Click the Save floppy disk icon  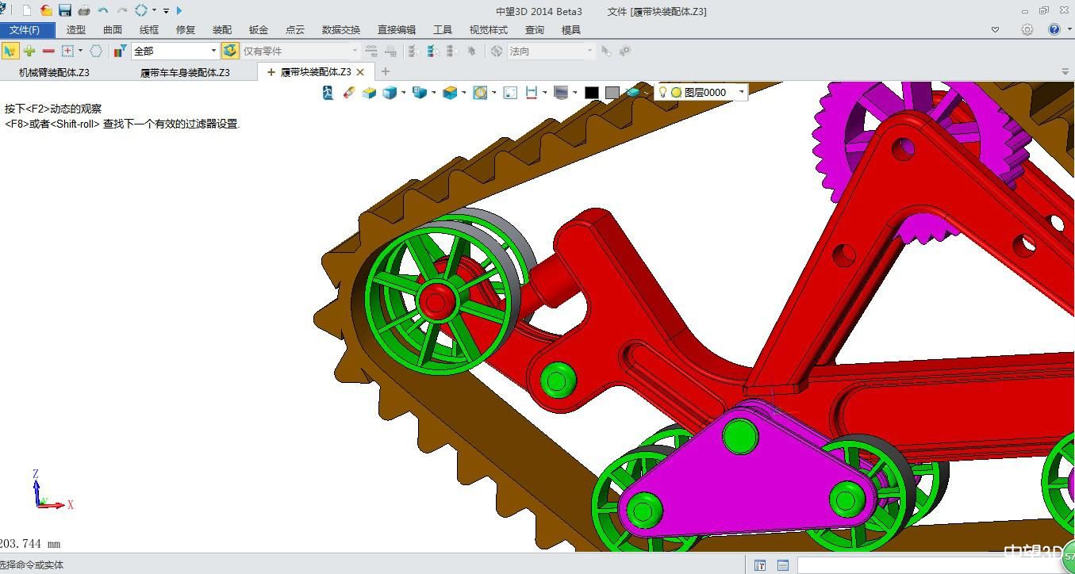(65, 10)
